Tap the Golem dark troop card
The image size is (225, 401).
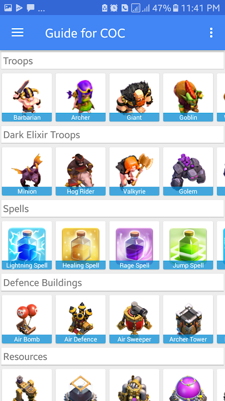tap(188, 171)
